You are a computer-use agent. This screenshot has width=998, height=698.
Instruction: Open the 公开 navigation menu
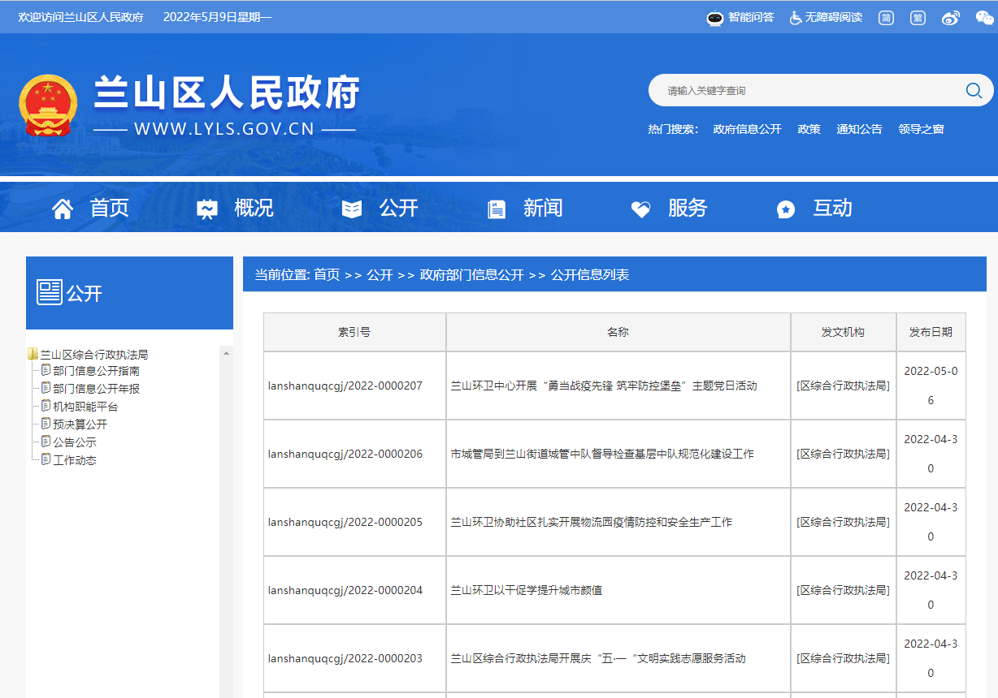399,209
